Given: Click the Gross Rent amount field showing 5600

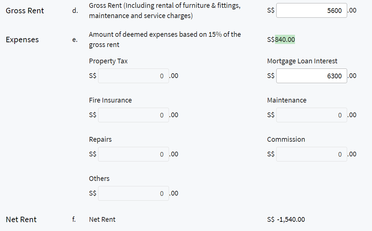Looking at the screenshot, I should (x=311, y=11).
